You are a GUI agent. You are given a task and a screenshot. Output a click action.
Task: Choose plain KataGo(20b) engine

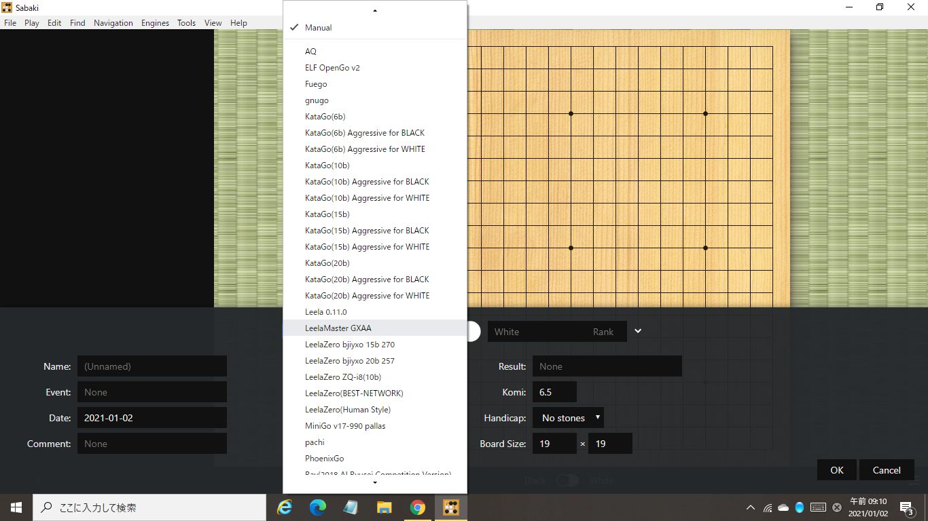pos(375,263)
